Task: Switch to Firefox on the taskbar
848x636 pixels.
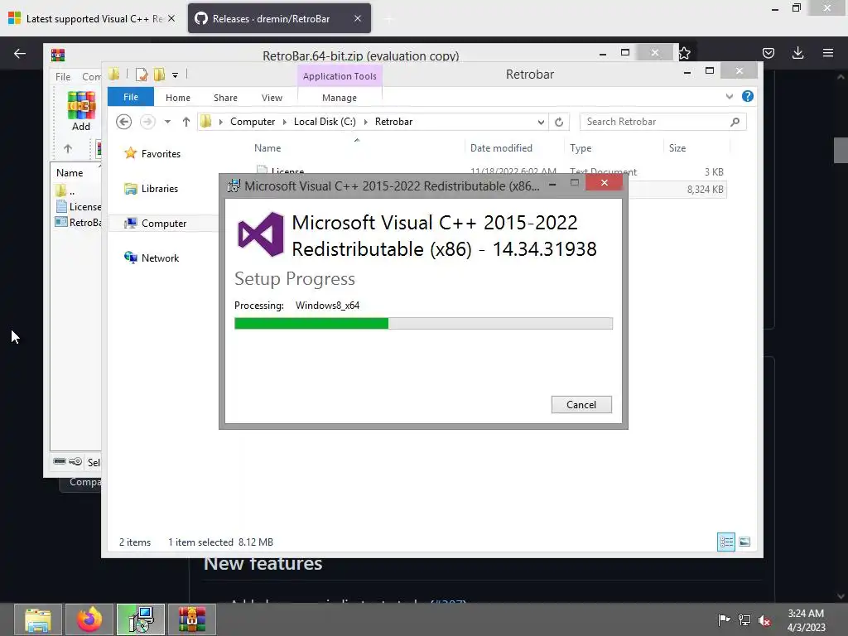Action: 89,619
